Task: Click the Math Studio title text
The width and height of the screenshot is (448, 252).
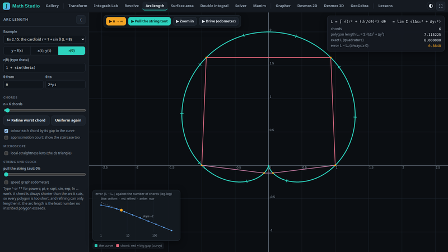Action: point(26,6)
